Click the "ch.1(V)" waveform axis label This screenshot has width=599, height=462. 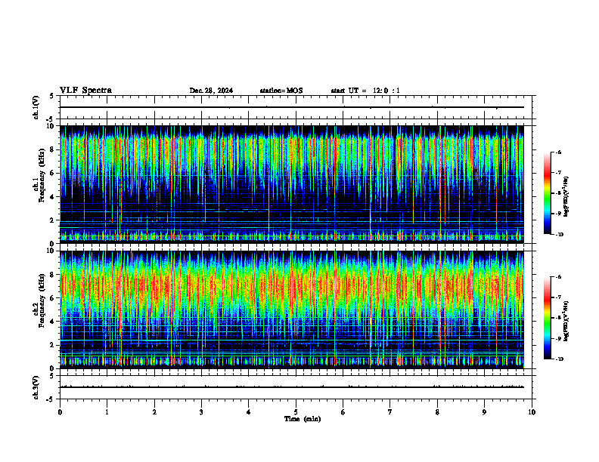pyautogui.click(x=36, y=107)
